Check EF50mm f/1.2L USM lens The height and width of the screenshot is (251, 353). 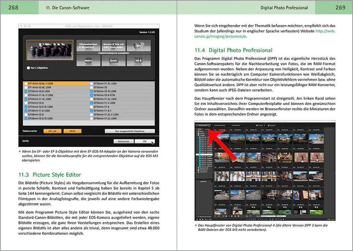click(92, 99)
